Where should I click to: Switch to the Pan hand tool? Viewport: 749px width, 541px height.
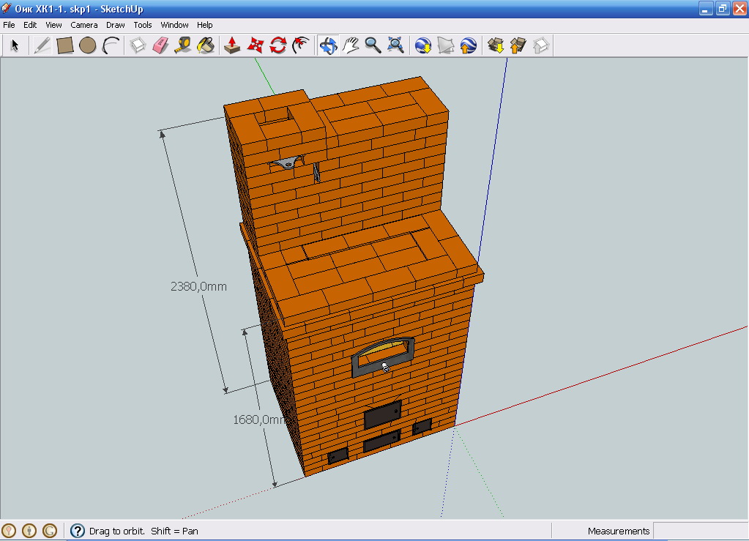351,46
